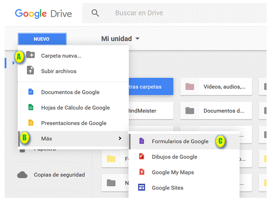
Task: Open the Documentos d... folder
Action: point(216,111)
